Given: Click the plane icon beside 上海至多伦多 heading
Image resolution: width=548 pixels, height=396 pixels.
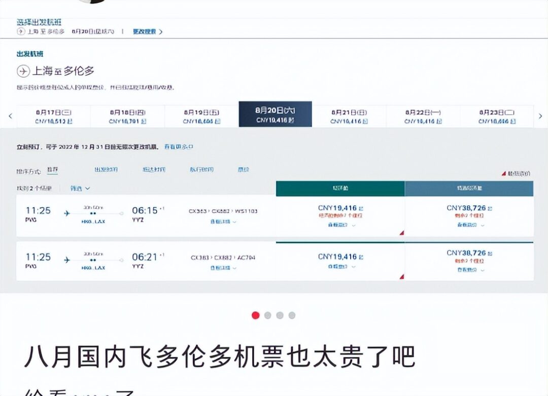Looking at the screenshot, I should 23,71.
